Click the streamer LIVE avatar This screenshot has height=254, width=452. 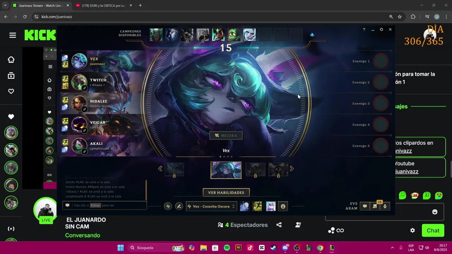(46, 210)
